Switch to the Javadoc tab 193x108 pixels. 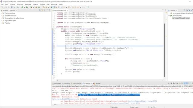[x=66, y=83]
